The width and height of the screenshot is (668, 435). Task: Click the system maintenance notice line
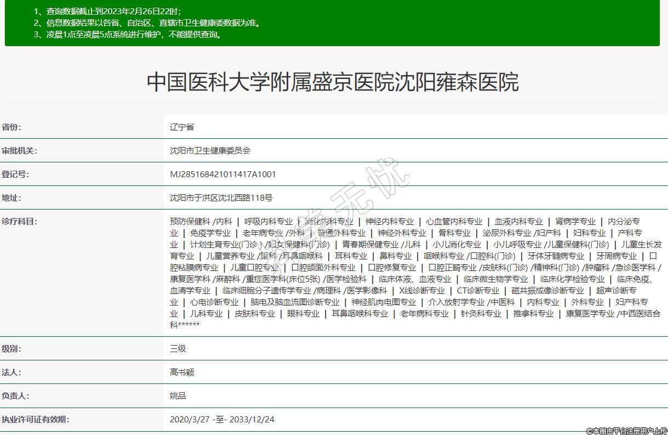[x=128, y=35]
